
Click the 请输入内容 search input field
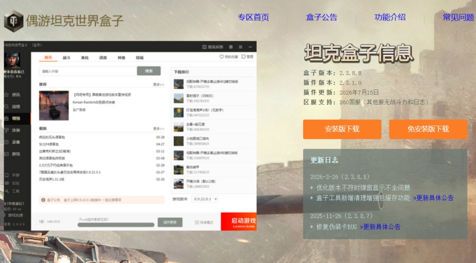88,71
